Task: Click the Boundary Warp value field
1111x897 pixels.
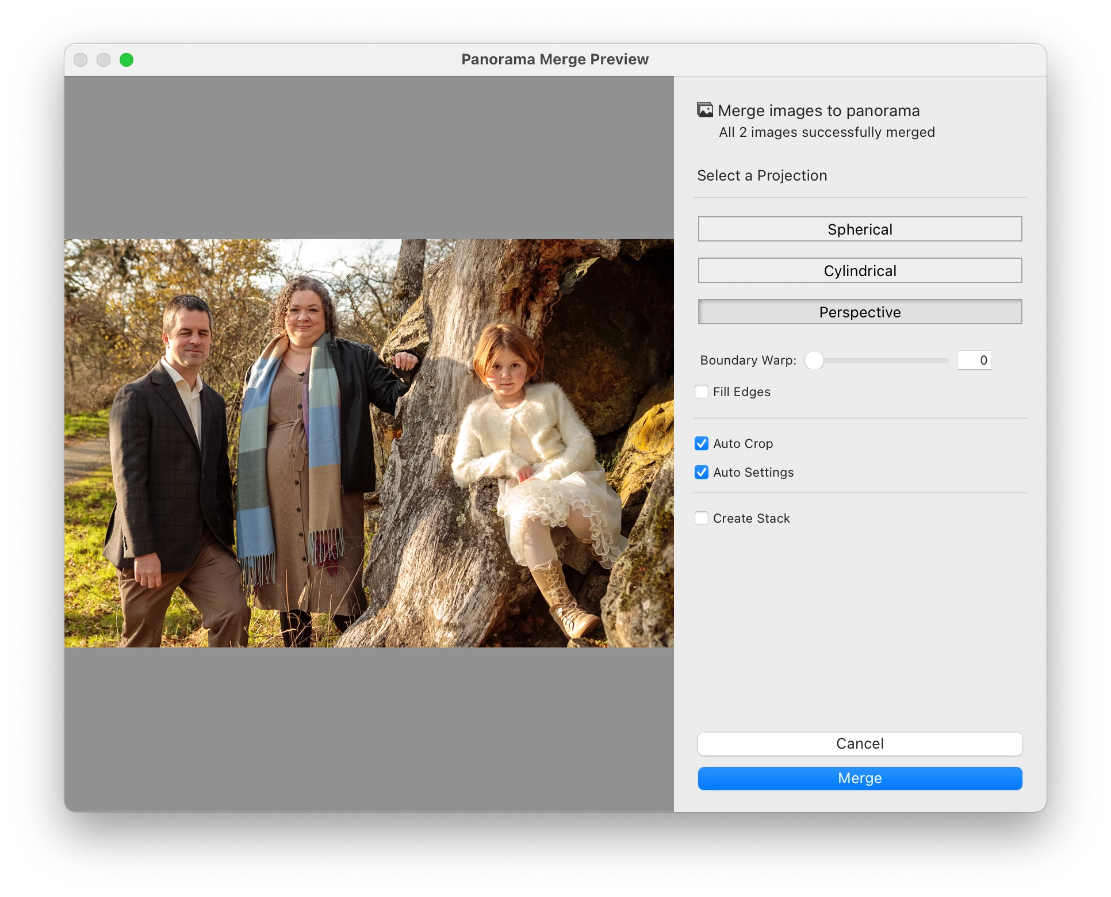Action: pyautogui.click(x=974, y=361)
